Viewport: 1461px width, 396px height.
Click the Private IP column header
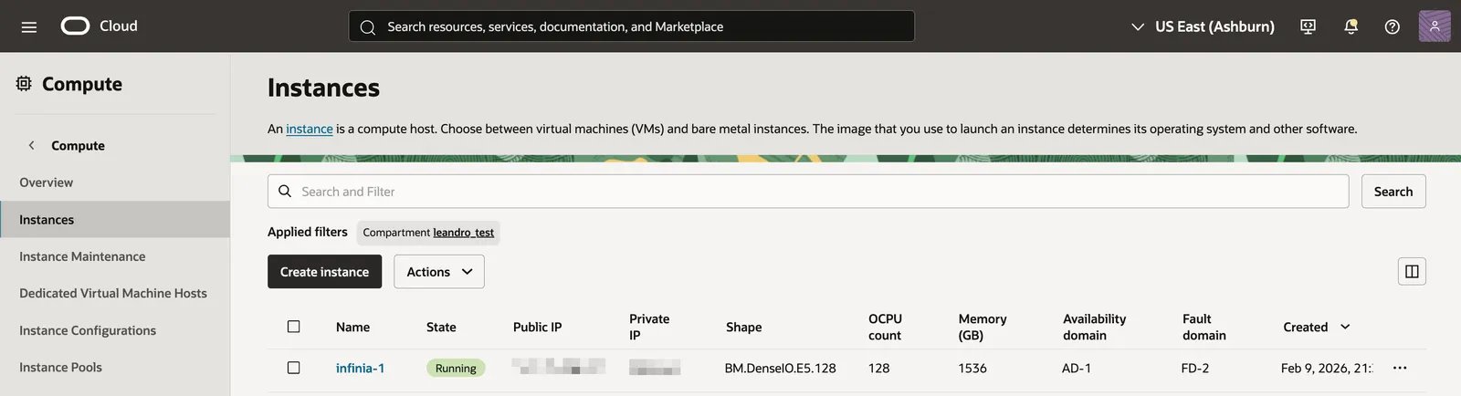point(649,327)
